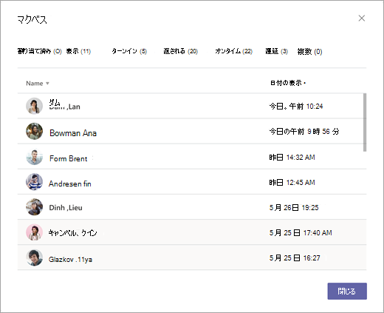Click the purple 閉じる button
This screenshot has width=384, height=313.
[x=347, y=292]
